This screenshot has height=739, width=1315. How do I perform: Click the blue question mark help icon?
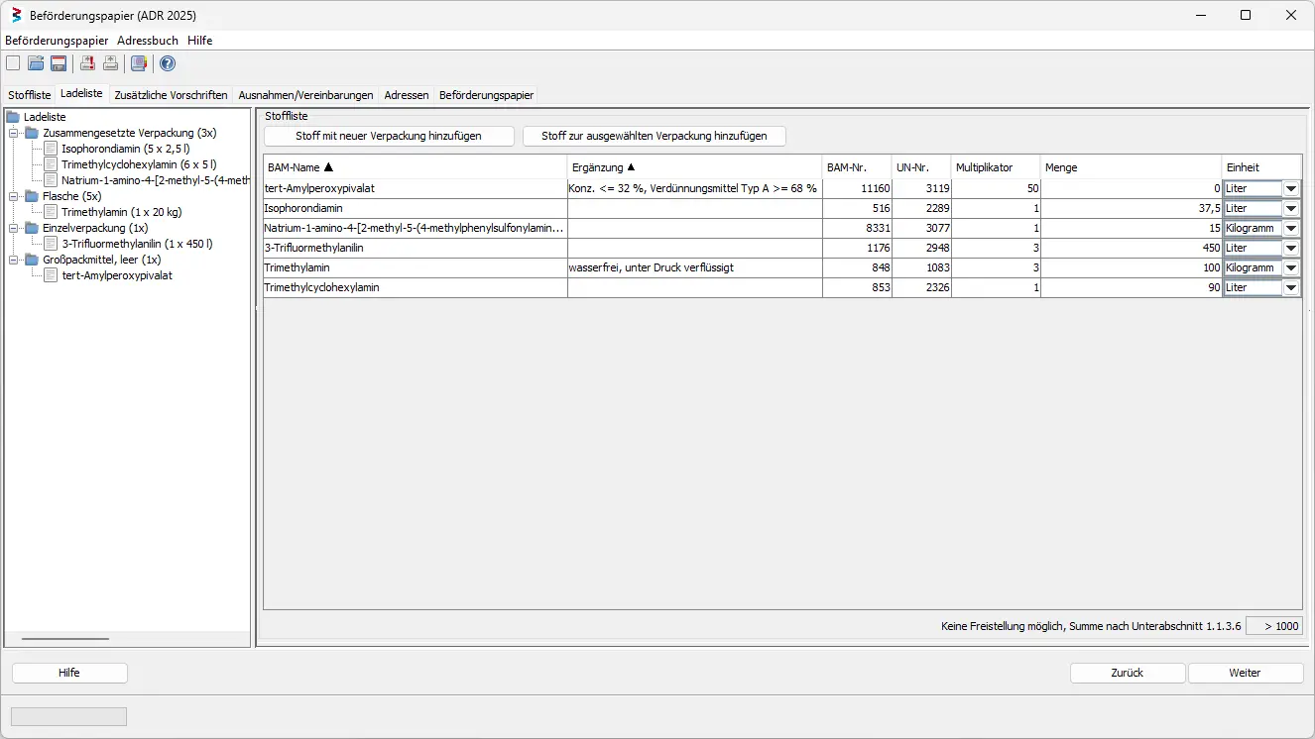click(x=167, y=63)
